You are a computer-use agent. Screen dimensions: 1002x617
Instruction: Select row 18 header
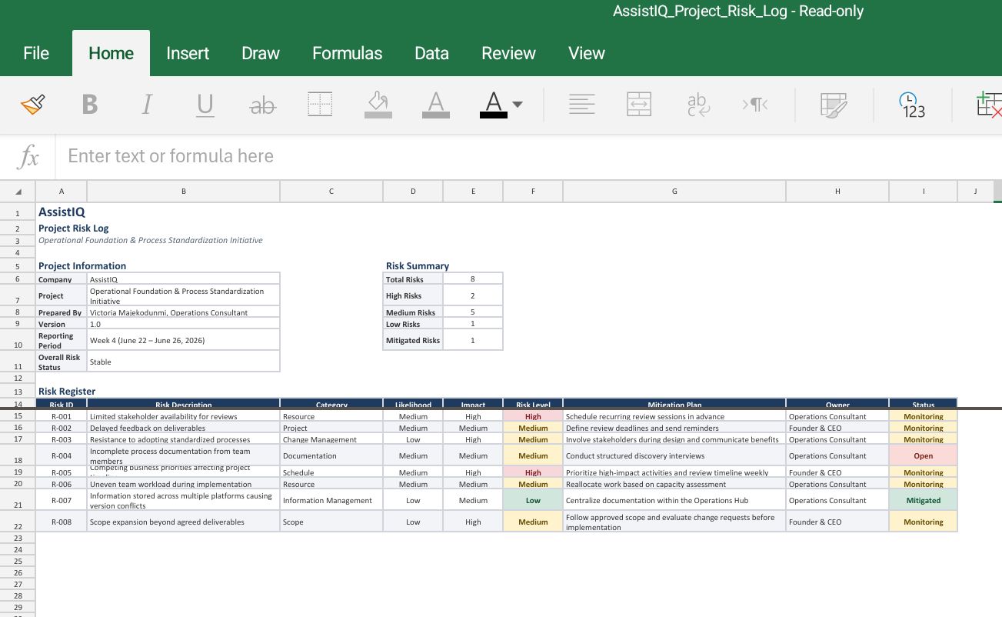[x=18, y=455]
